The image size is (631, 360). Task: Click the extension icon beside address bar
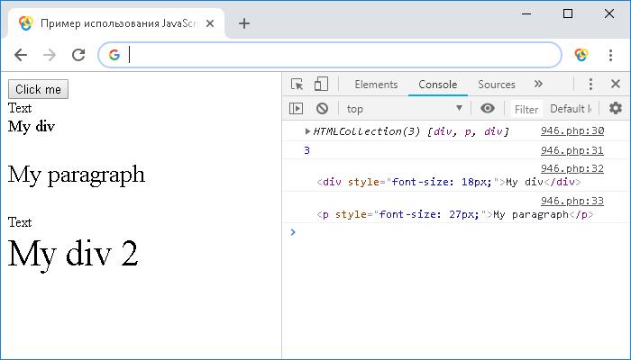581,55
